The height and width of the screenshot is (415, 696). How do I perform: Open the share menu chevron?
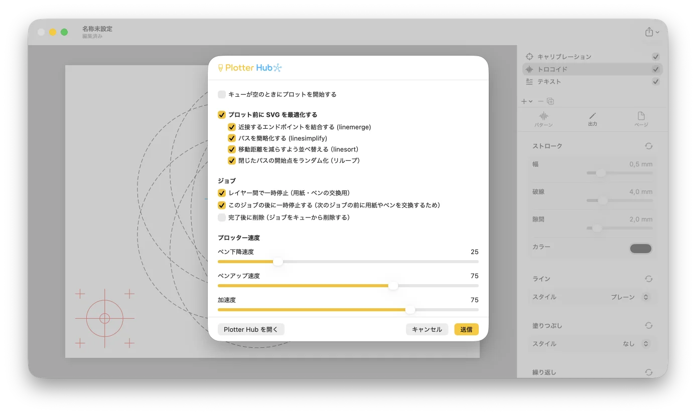click(x=658, y=33)
